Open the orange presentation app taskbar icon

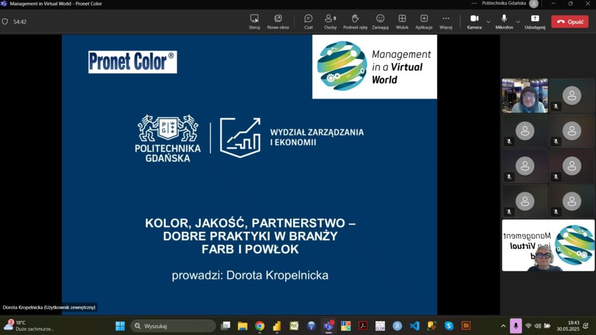point(466,326)
